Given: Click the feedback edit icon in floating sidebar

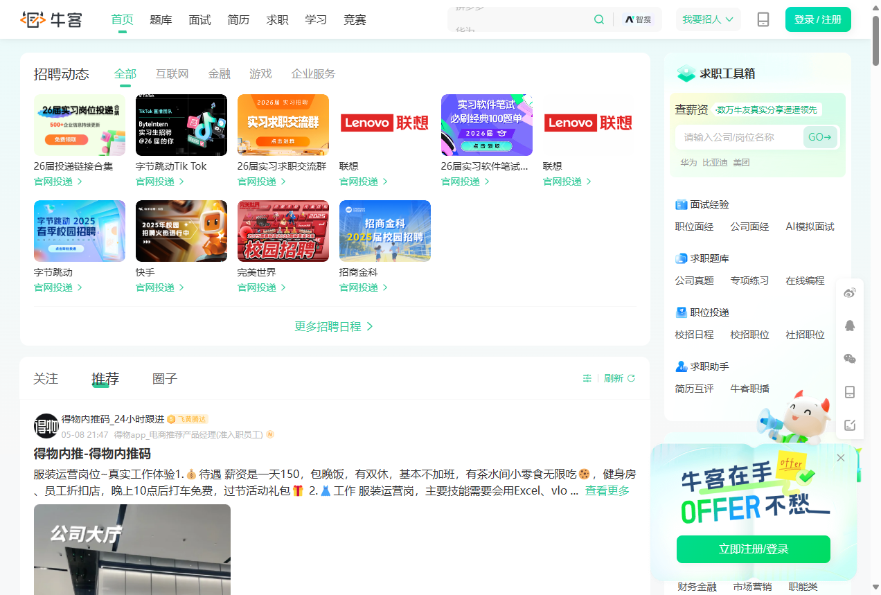Looking at the screenshot, I should 849,425.
